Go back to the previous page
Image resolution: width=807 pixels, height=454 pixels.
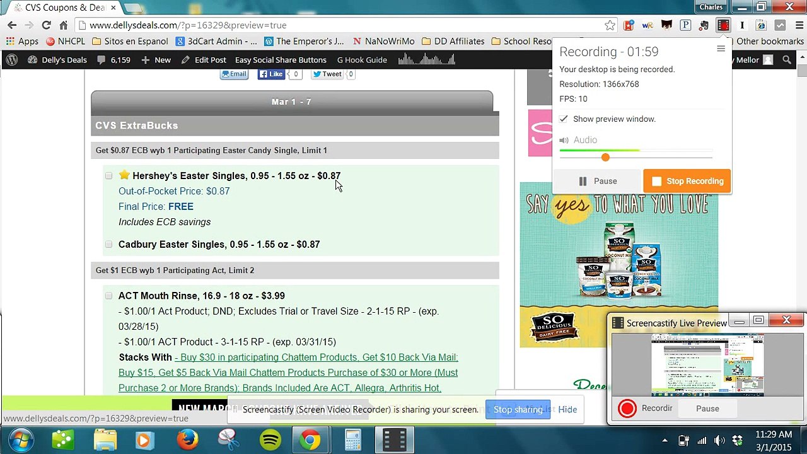tap(12, 25)
